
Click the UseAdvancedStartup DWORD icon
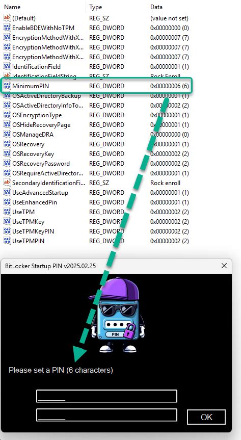pyautogui.click(x=7, y=193)
